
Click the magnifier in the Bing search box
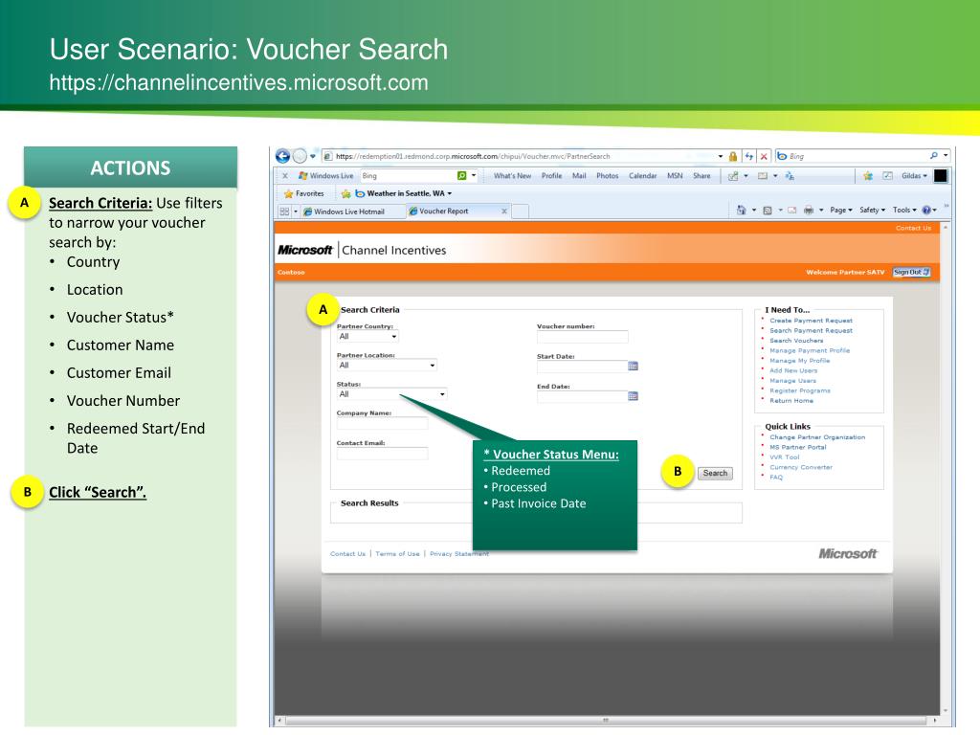coord(934,156)
